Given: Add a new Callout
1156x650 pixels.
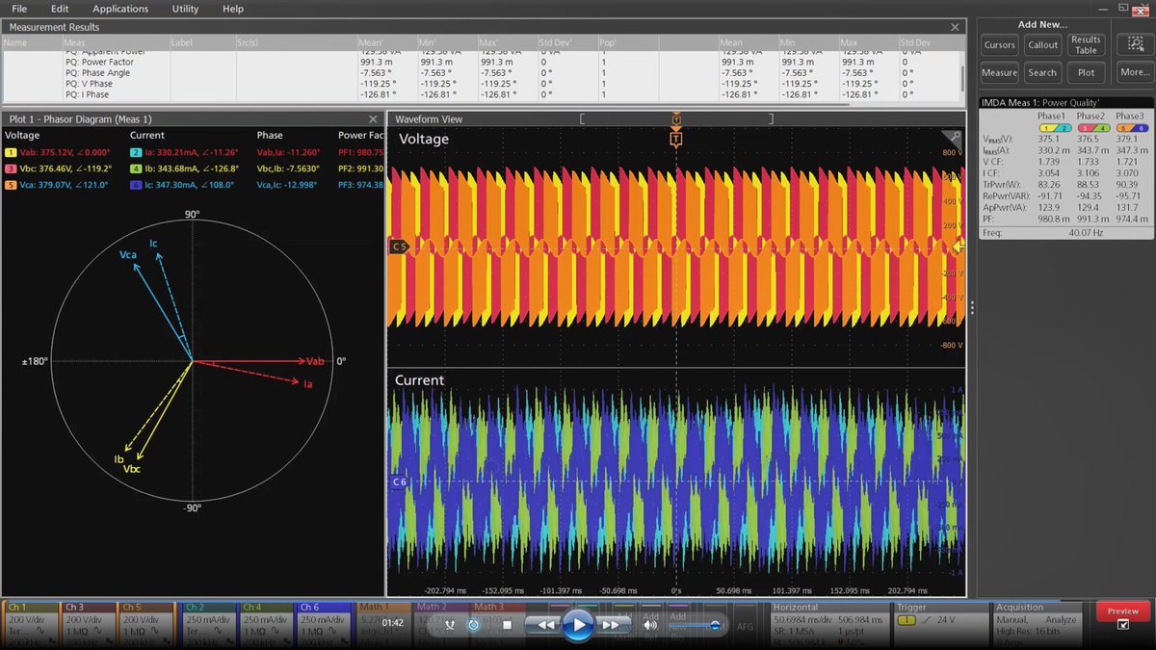Looking at the screenshot, I should coord(1042,45).
